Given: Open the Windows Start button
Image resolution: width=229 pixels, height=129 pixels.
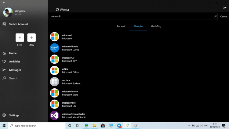Looking at the screenshot, I should 4,126.
